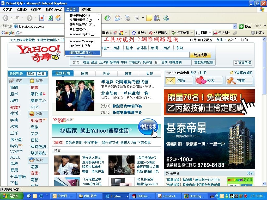
Task: Click the baseball pitcher auction thumbnail
Action: tap(67, 165)
